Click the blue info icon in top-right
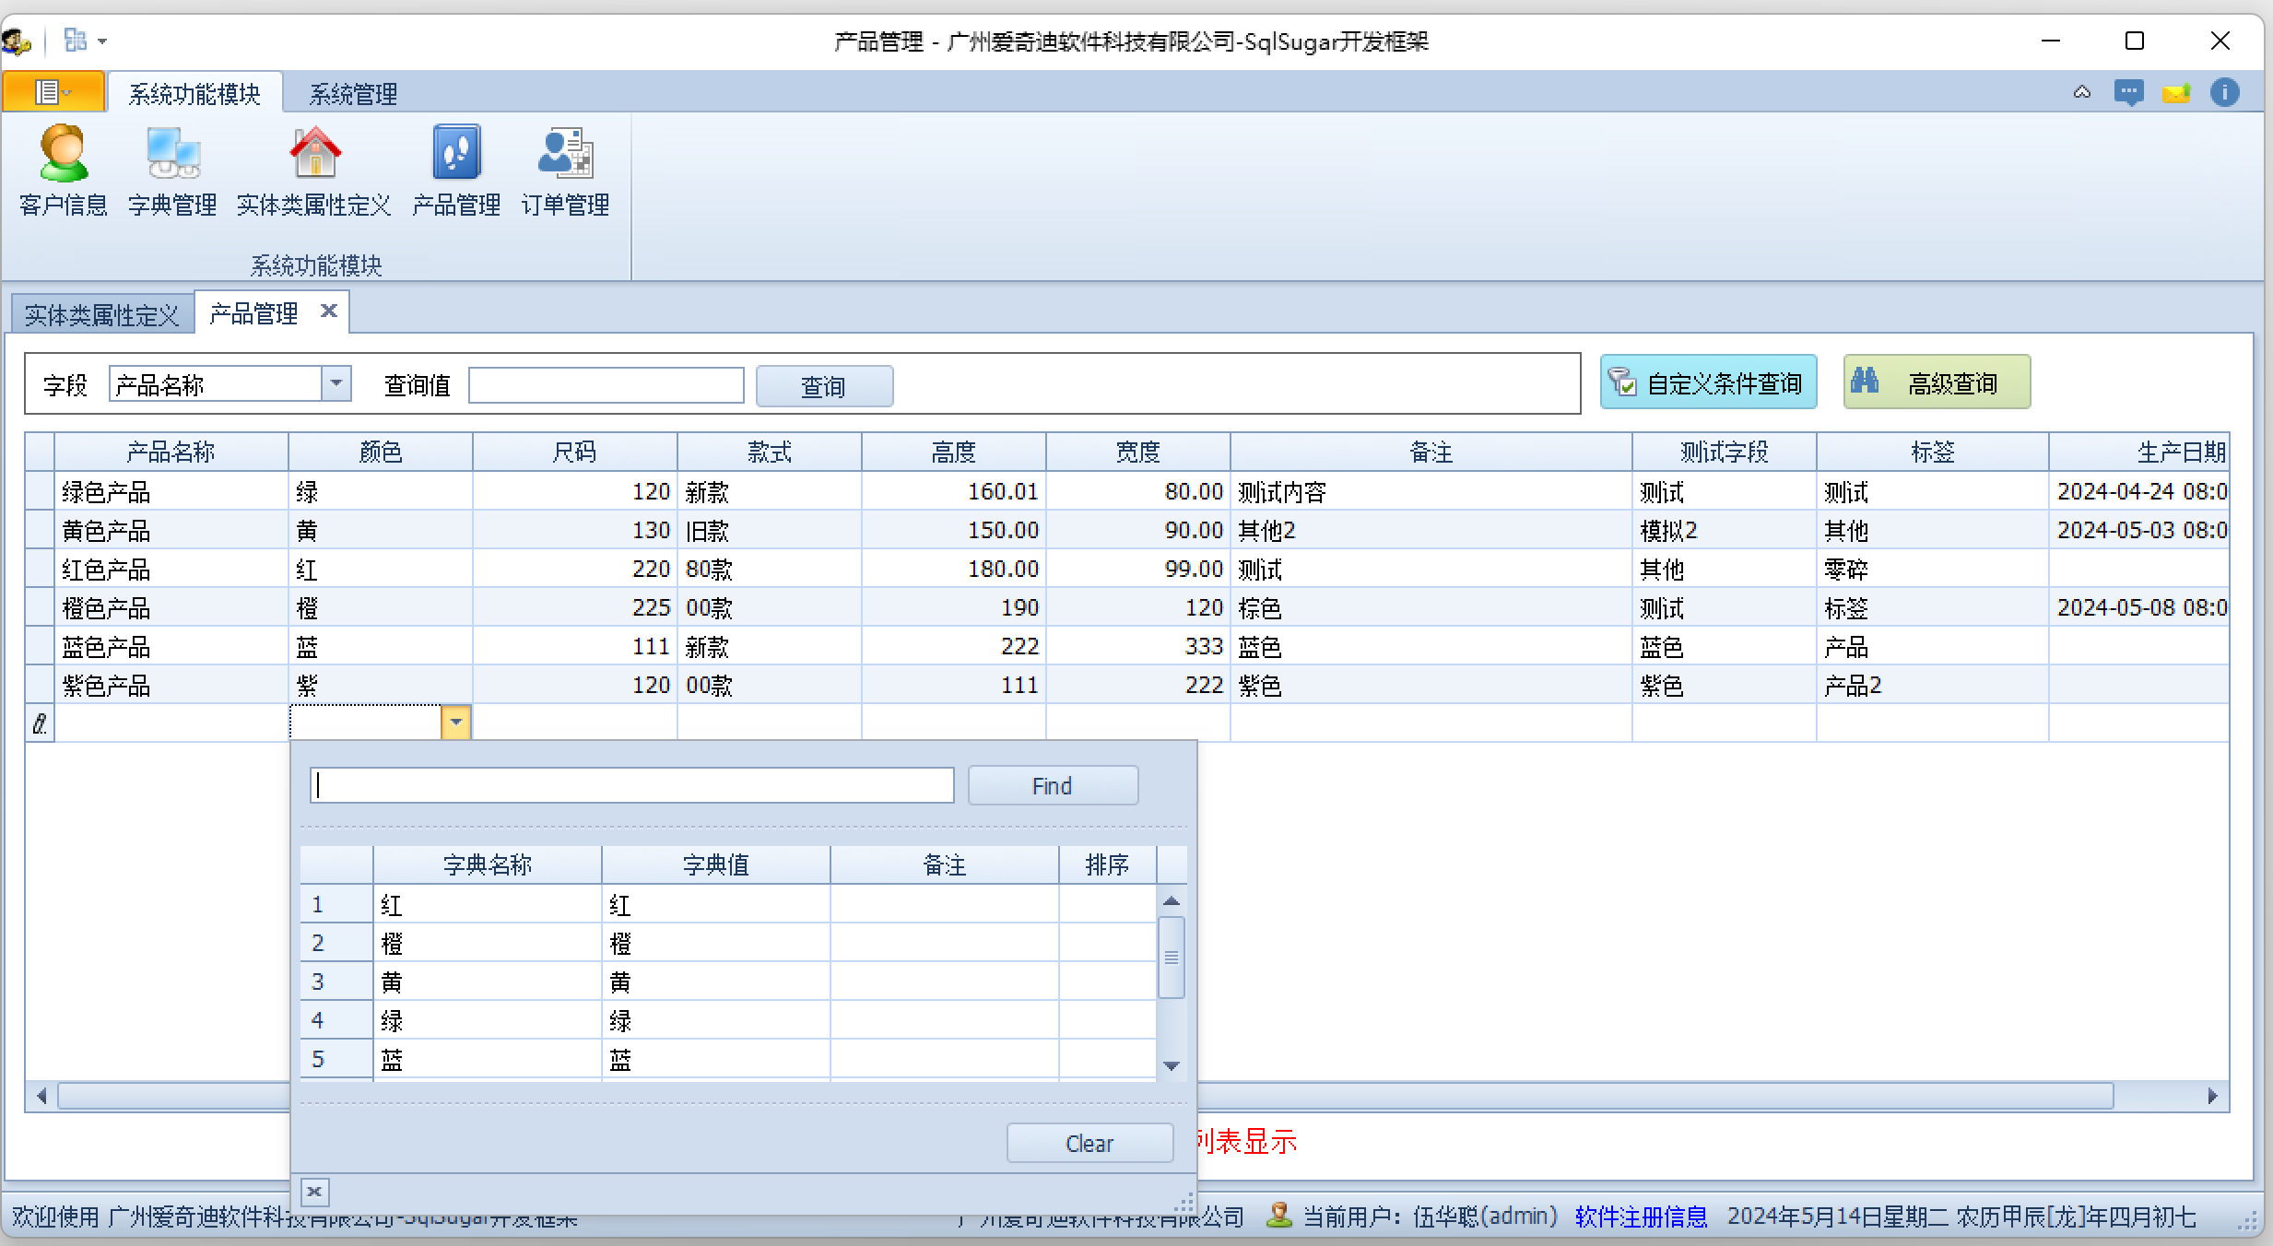 2224,93
